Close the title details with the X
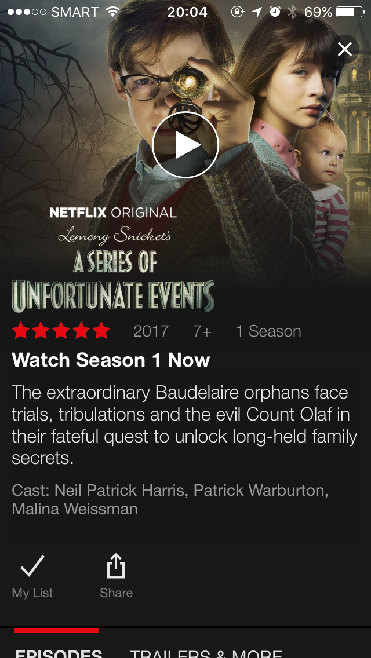 345,49
